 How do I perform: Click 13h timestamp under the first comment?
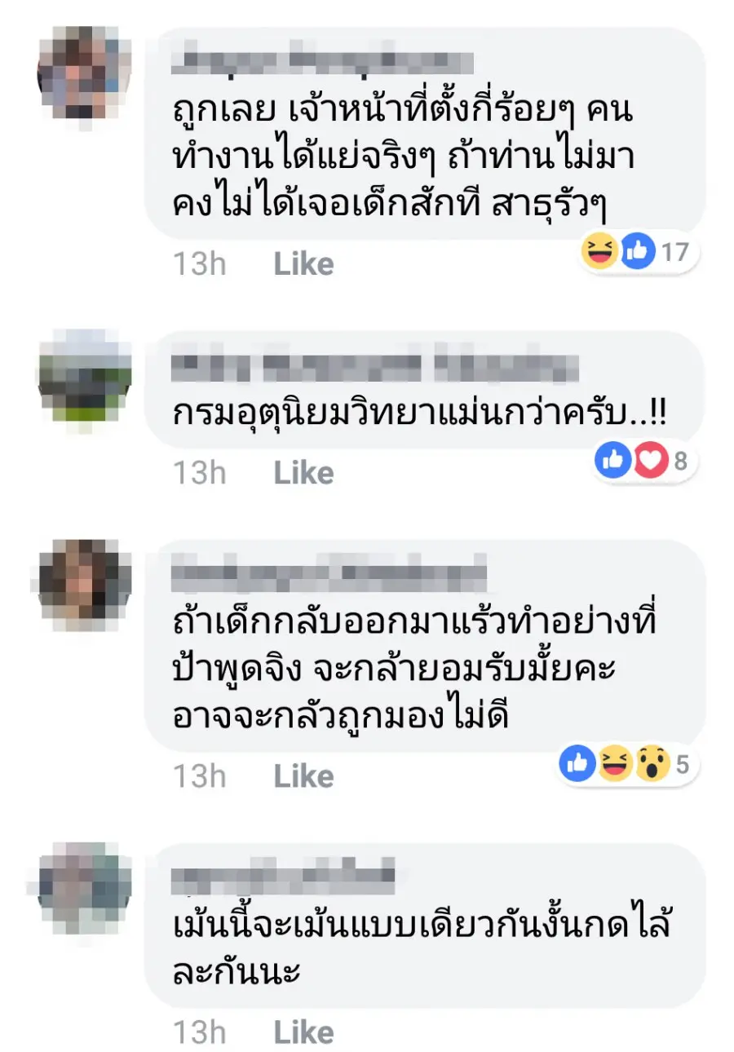pyautogui.click(x=200, y=263)
